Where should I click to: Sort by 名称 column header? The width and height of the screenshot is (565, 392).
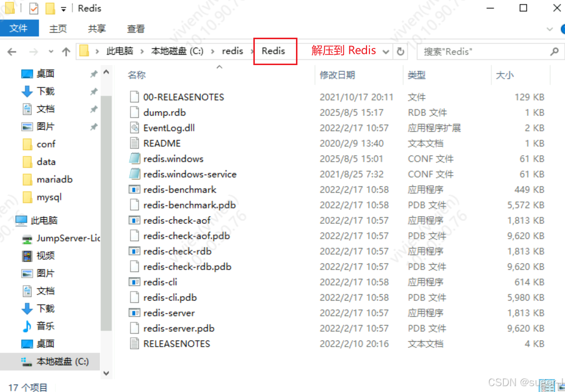[137, 75]
